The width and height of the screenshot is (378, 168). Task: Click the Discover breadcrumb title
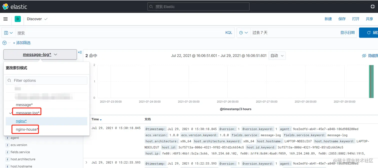[34, 19]
